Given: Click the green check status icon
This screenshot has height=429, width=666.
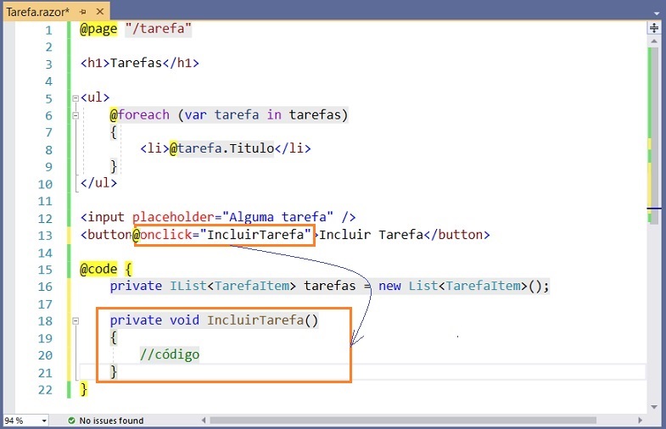Looking at the screenshot, I should [72, 421].
